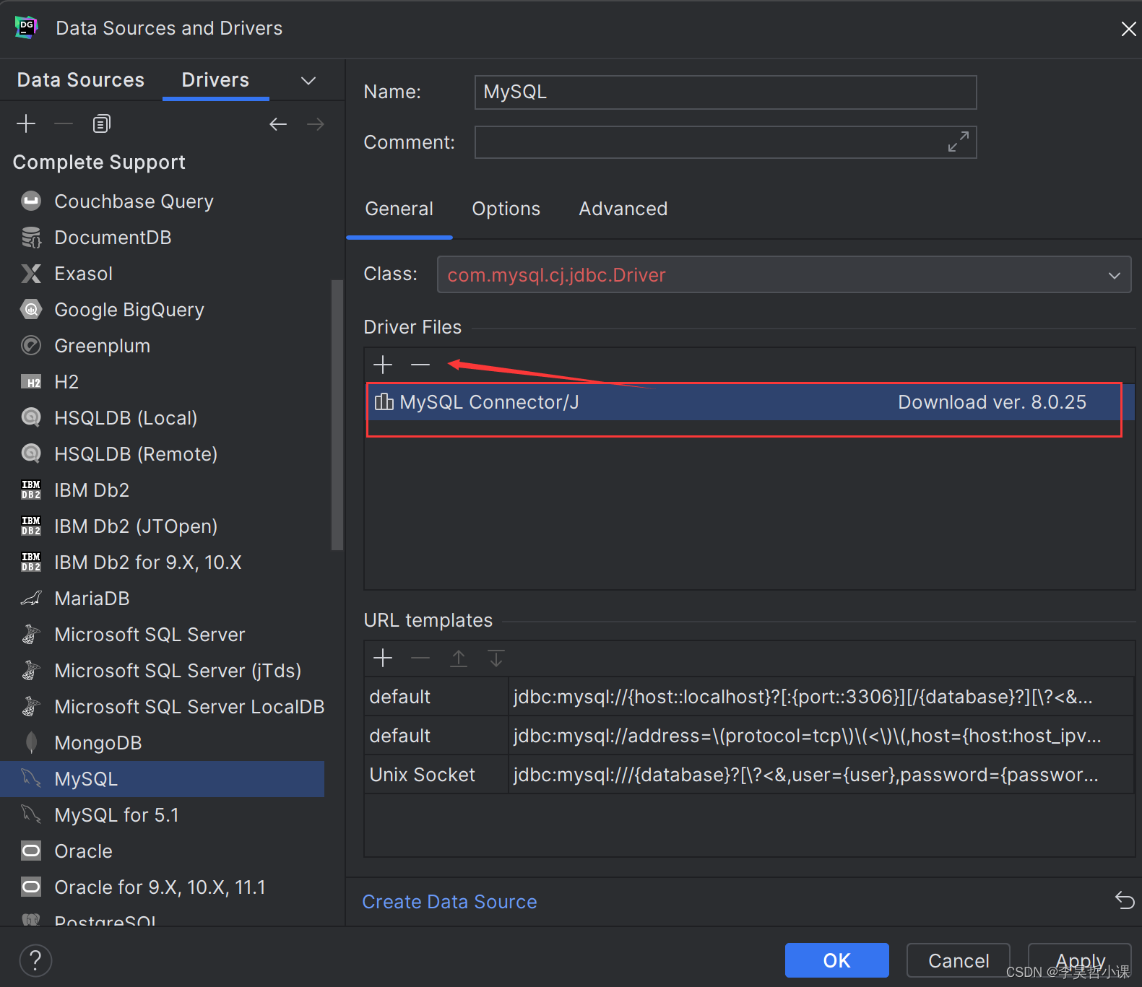The width and height of the screenshot is (1142, 987).
Task: Select the MySQL driver entry
Action: [x=162, y=778]
